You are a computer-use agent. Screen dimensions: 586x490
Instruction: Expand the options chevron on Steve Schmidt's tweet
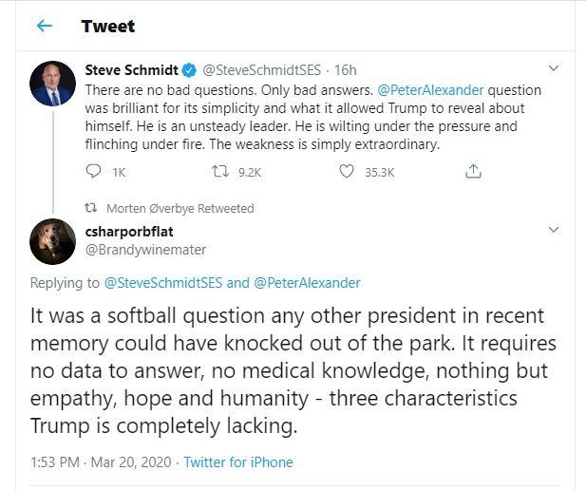point(556,69)
